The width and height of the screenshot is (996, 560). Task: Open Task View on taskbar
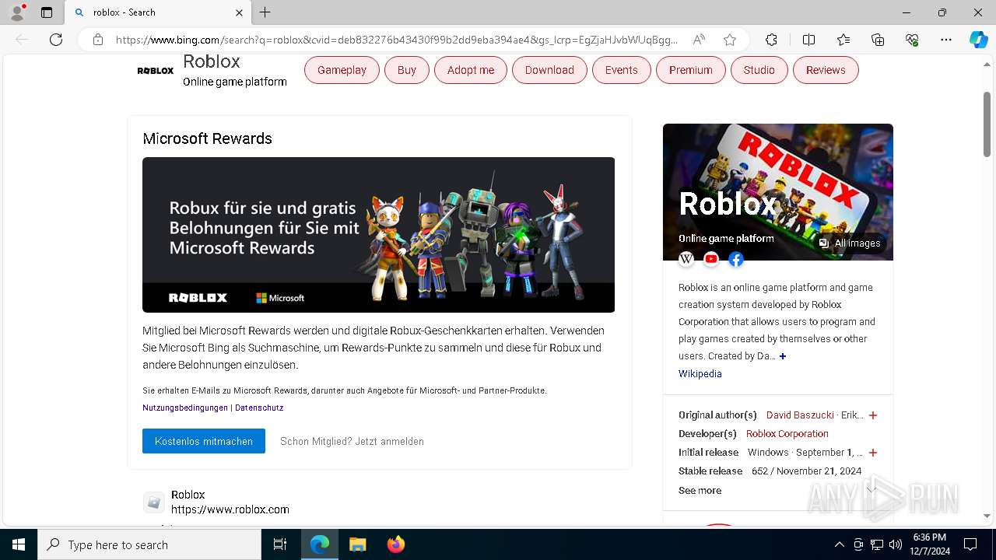[280, 544]
